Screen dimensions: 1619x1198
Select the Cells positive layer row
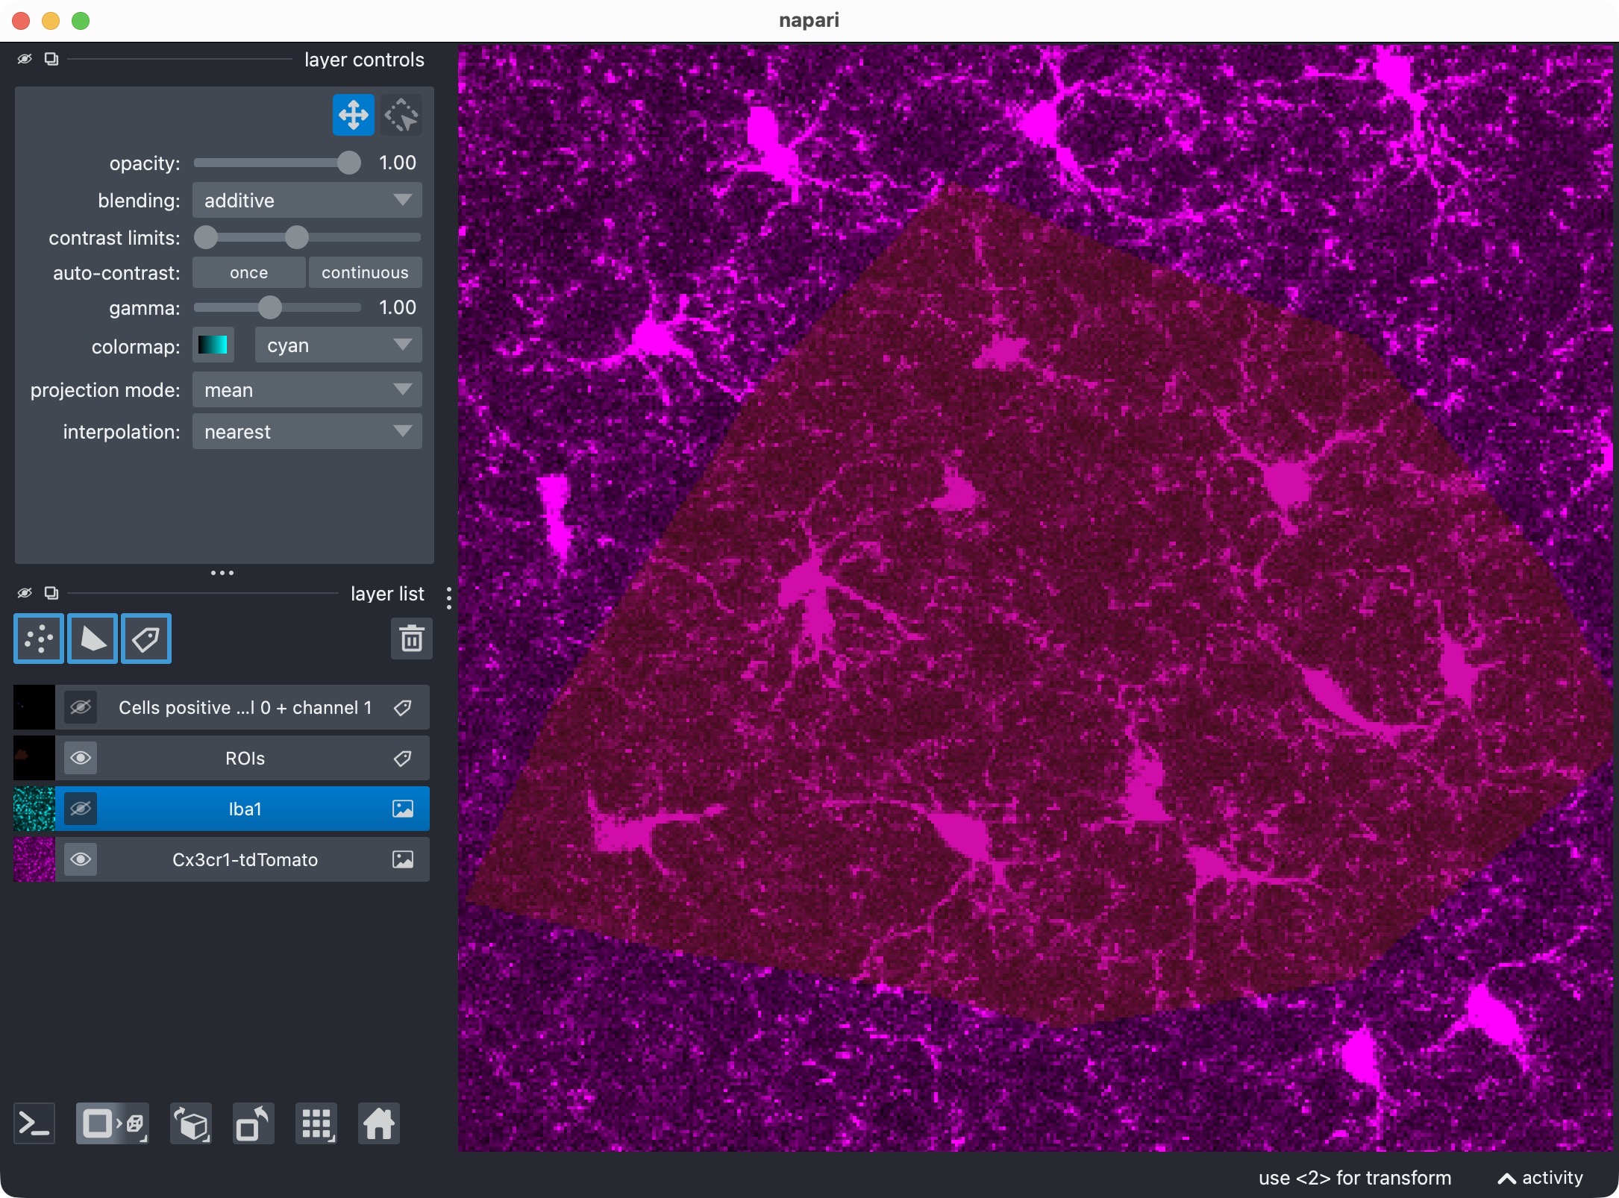[x=222, y=707]
